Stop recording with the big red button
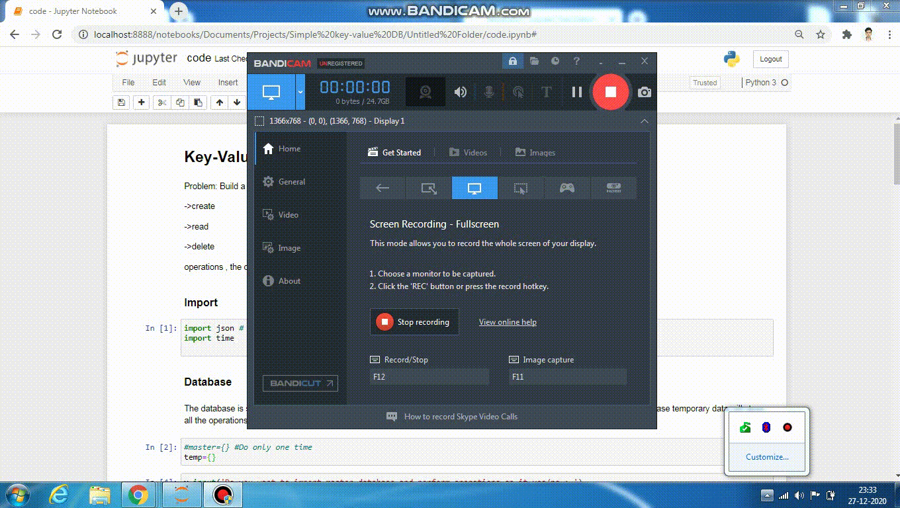The image size is (900, 508). [611, 92]
